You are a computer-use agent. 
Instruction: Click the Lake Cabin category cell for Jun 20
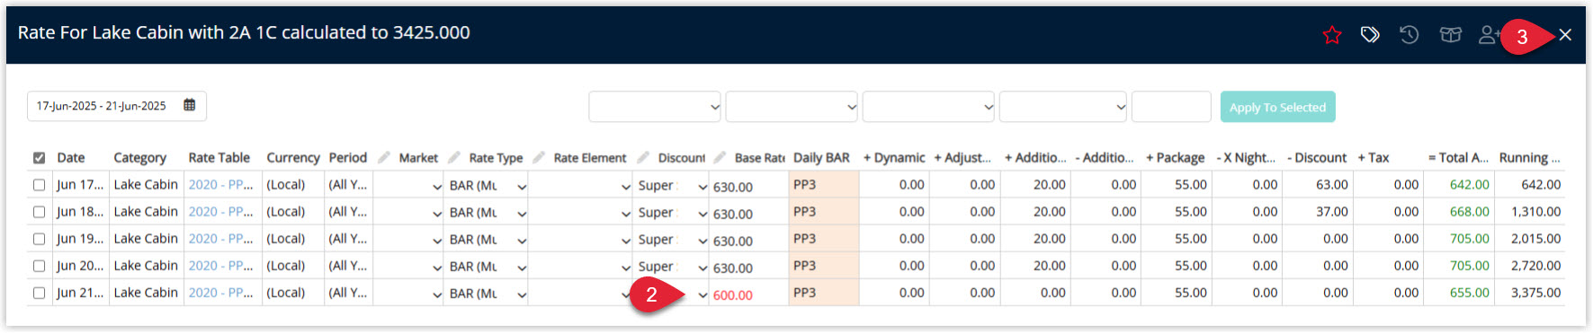coord(146,266)
